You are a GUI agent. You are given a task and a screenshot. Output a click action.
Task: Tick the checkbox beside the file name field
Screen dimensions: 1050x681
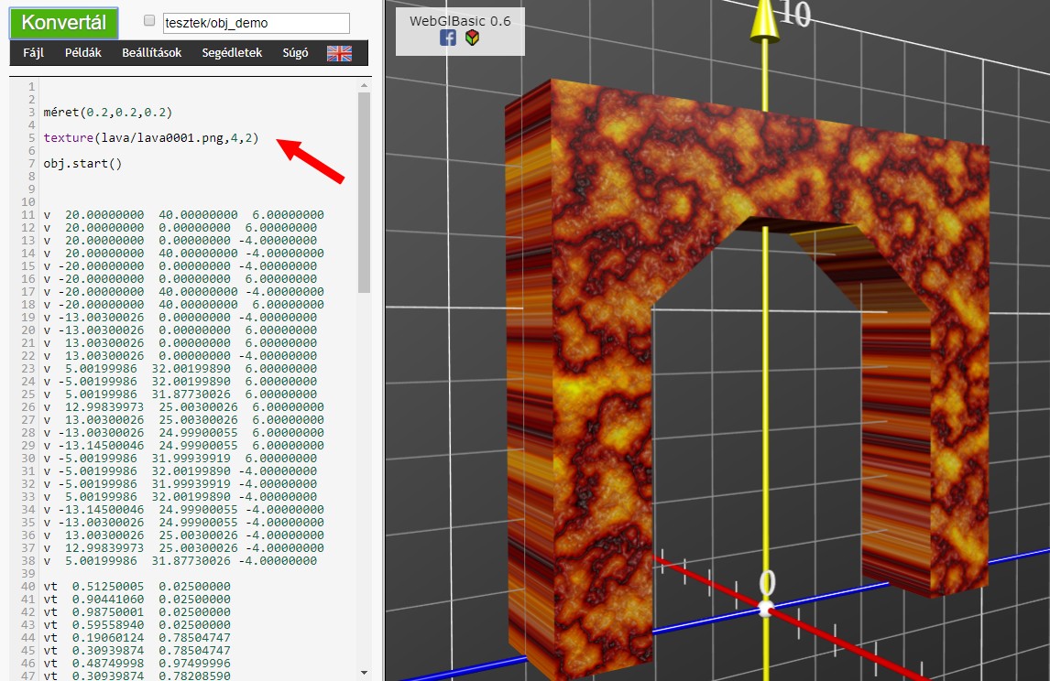(150, 21)
